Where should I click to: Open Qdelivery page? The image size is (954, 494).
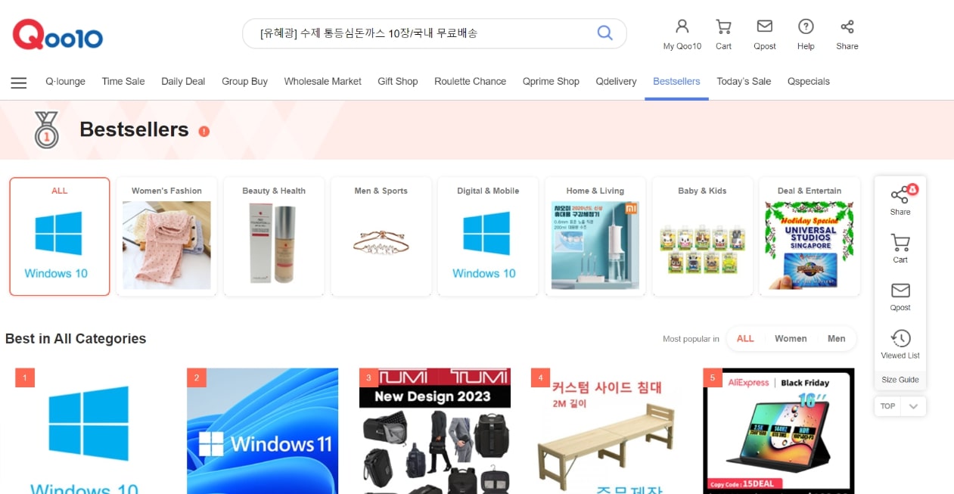616,81
